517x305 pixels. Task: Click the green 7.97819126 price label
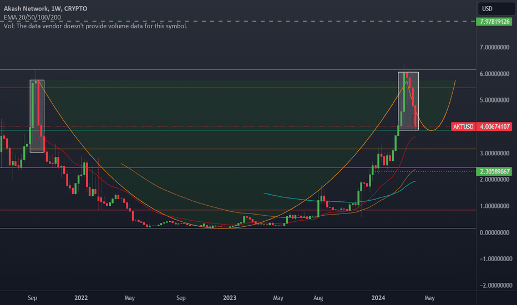click(495, 22)
